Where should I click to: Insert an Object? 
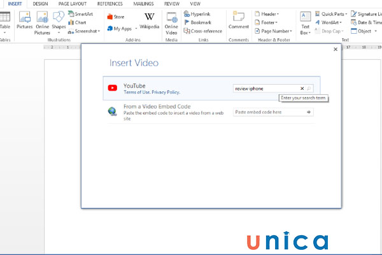pyautogui.click(x=364, y=31)
